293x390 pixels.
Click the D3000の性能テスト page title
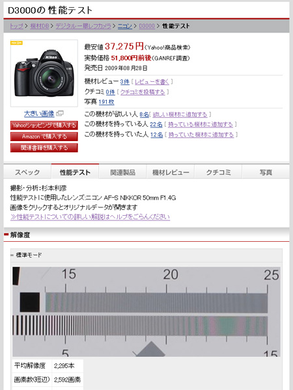click(50, 10)
